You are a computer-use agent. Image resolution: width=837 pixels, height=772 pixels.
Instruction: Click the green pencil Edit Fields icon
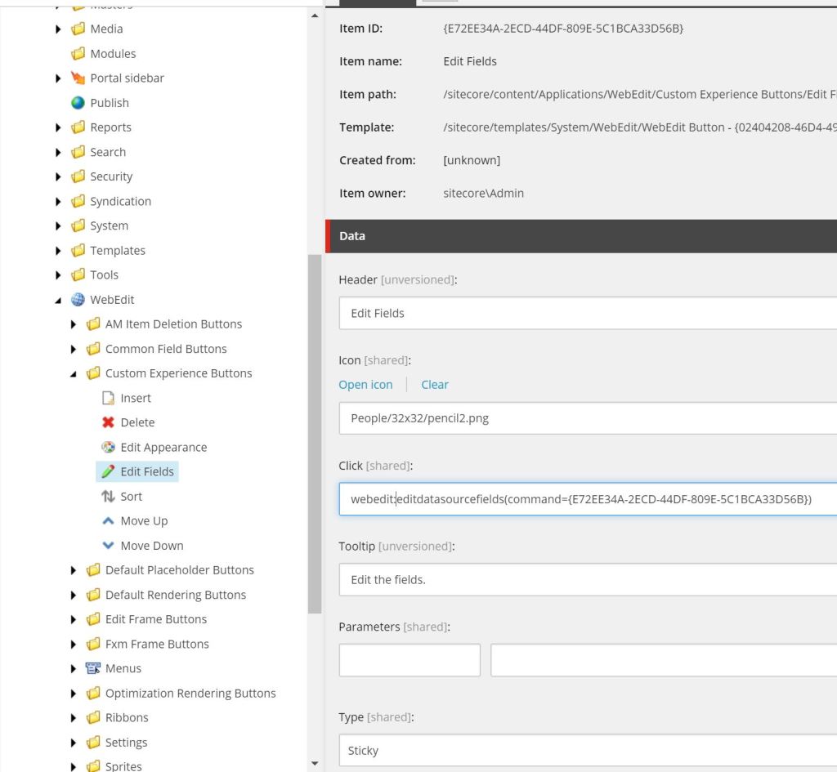pyautogui.click(x=108, y=471)
